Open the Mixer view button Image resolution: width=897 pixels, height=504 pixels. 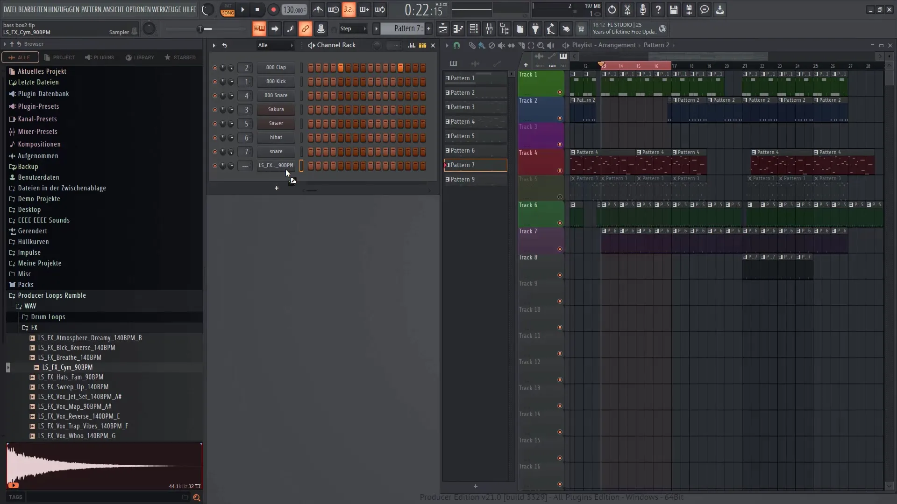point(489,29)
